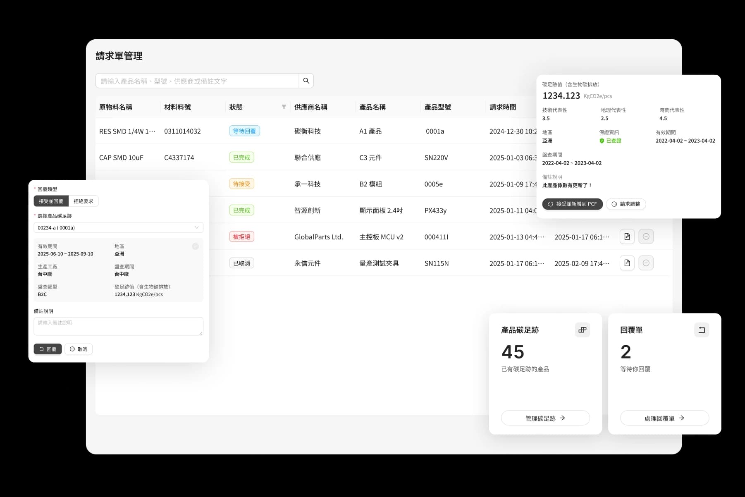The width and height of the screenshot is (745, 497).
Task: Select 拒絕要求 response type
Action: [x=84, y=201]
